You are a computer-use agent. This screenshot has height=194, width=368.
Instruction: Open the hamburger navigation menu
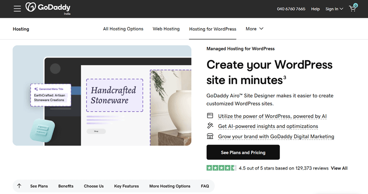pos(17,9)
